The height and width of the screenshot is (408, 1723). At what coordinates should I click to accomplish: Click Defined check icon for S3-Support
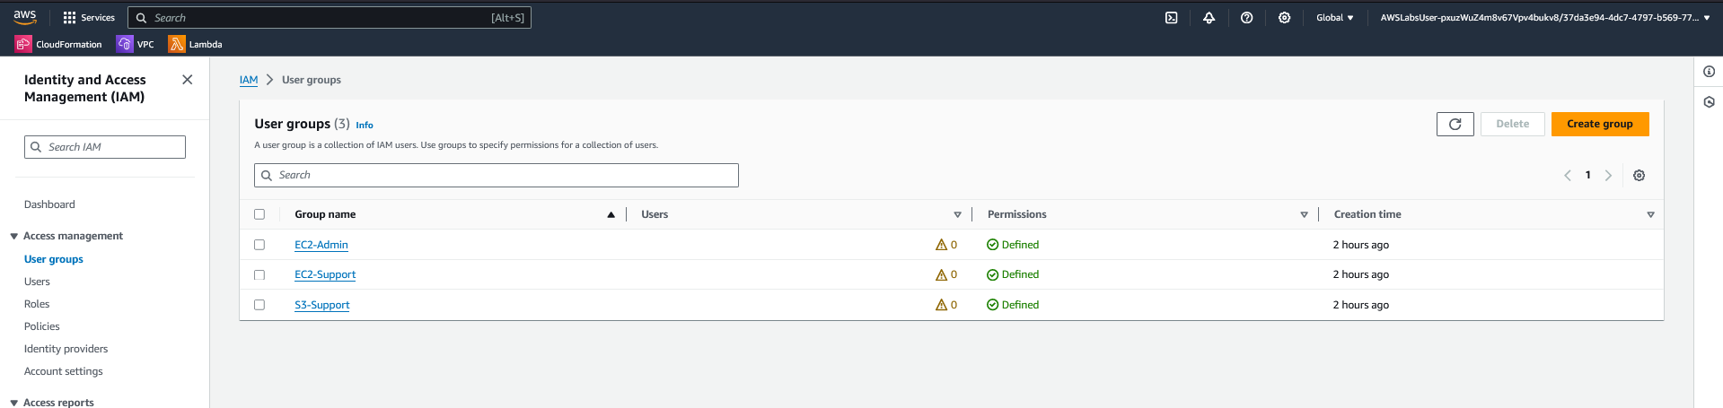992,305
